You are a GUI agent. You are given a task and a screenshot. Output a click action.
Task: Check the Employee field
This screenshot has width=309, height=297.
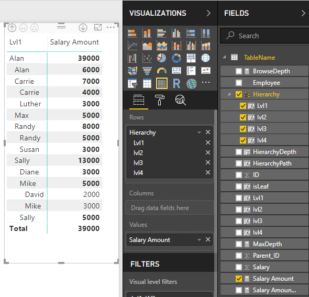tap(239, 83)
